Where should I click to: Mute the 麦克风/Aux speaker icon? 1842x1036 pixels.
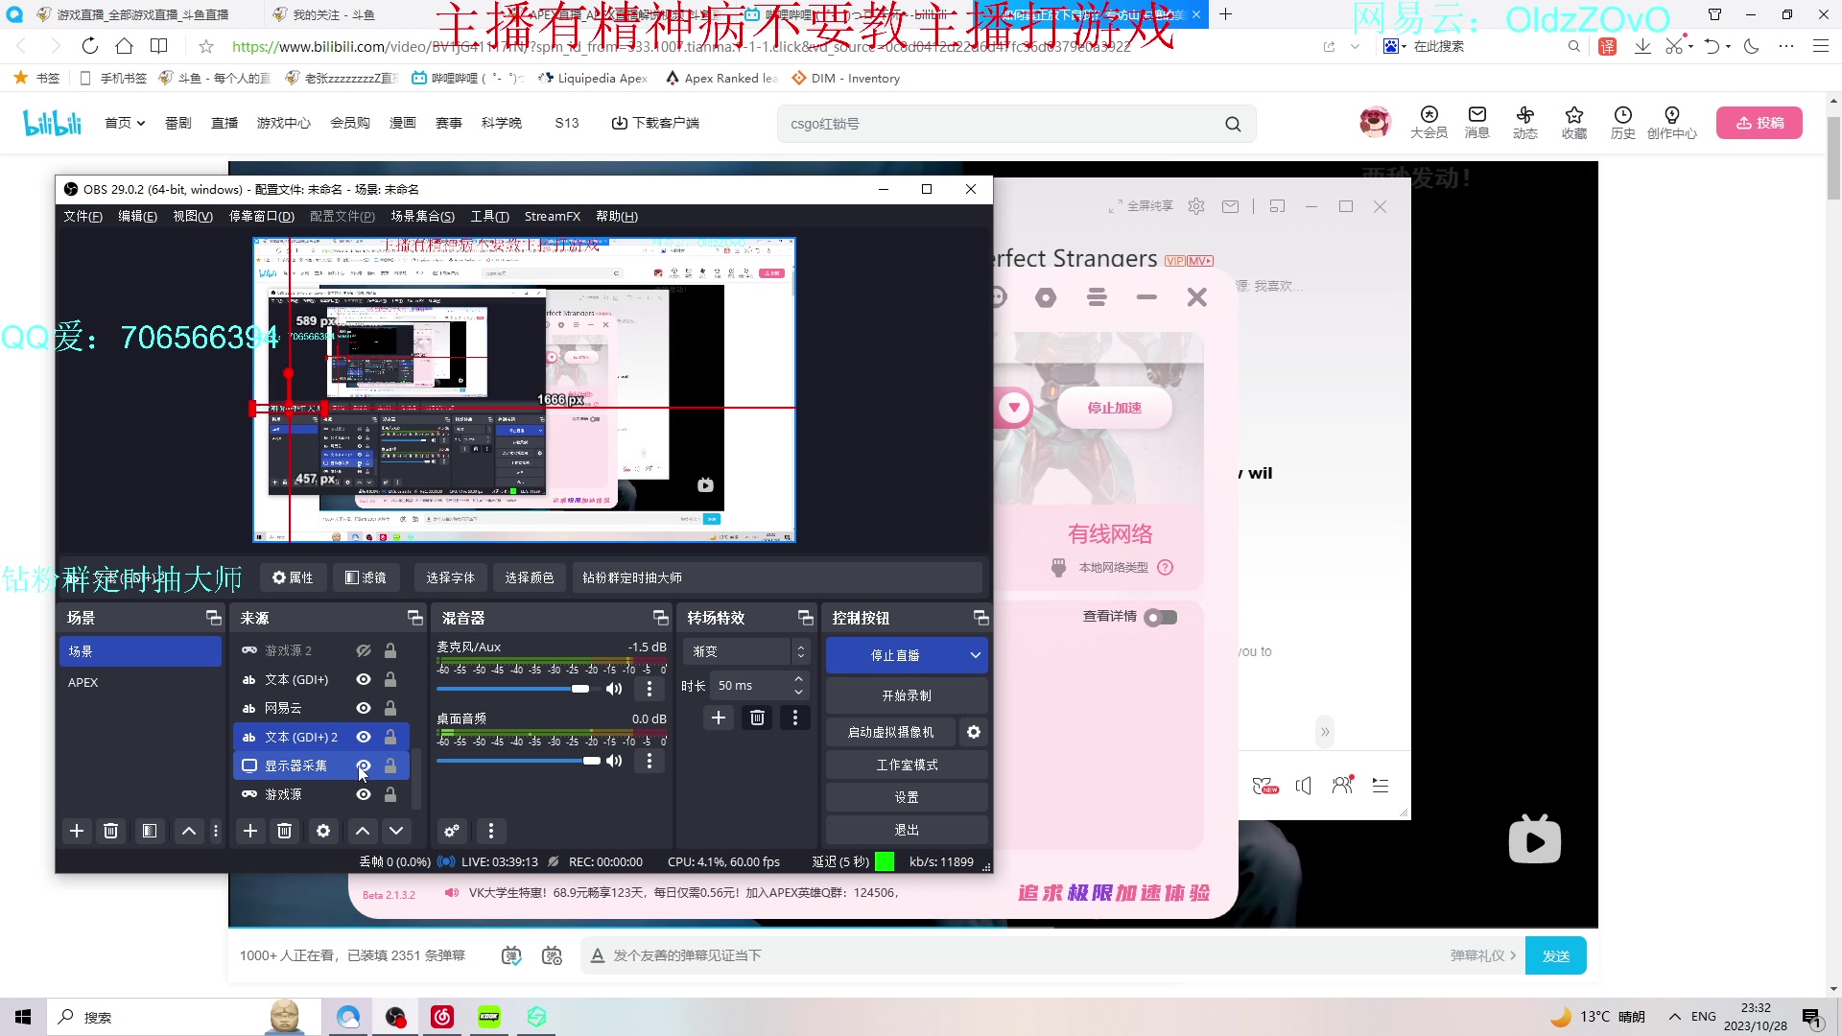coord(614,689)
